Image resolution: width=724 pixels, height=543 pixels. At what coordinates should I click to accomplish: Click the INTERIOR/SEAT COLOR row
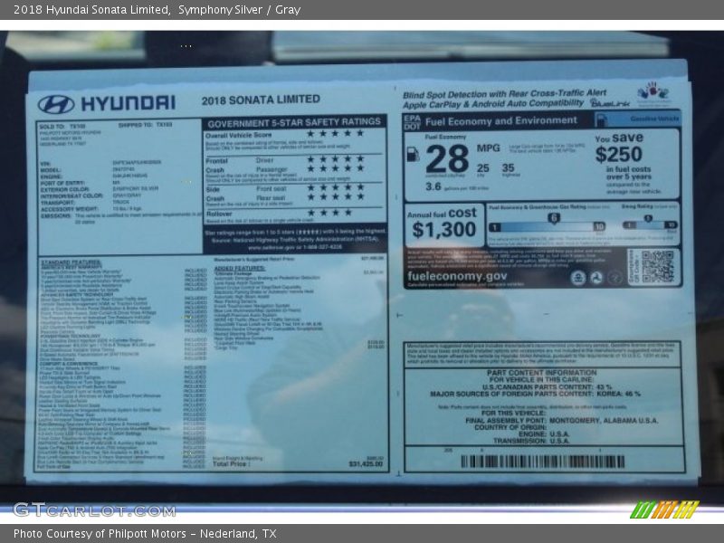click(x=91, y=195)
